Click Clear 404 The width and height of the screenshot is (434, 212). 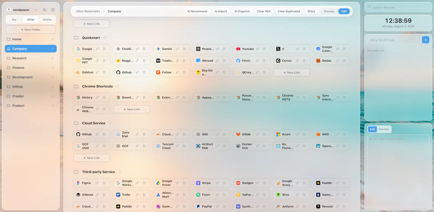pos(264,11)
